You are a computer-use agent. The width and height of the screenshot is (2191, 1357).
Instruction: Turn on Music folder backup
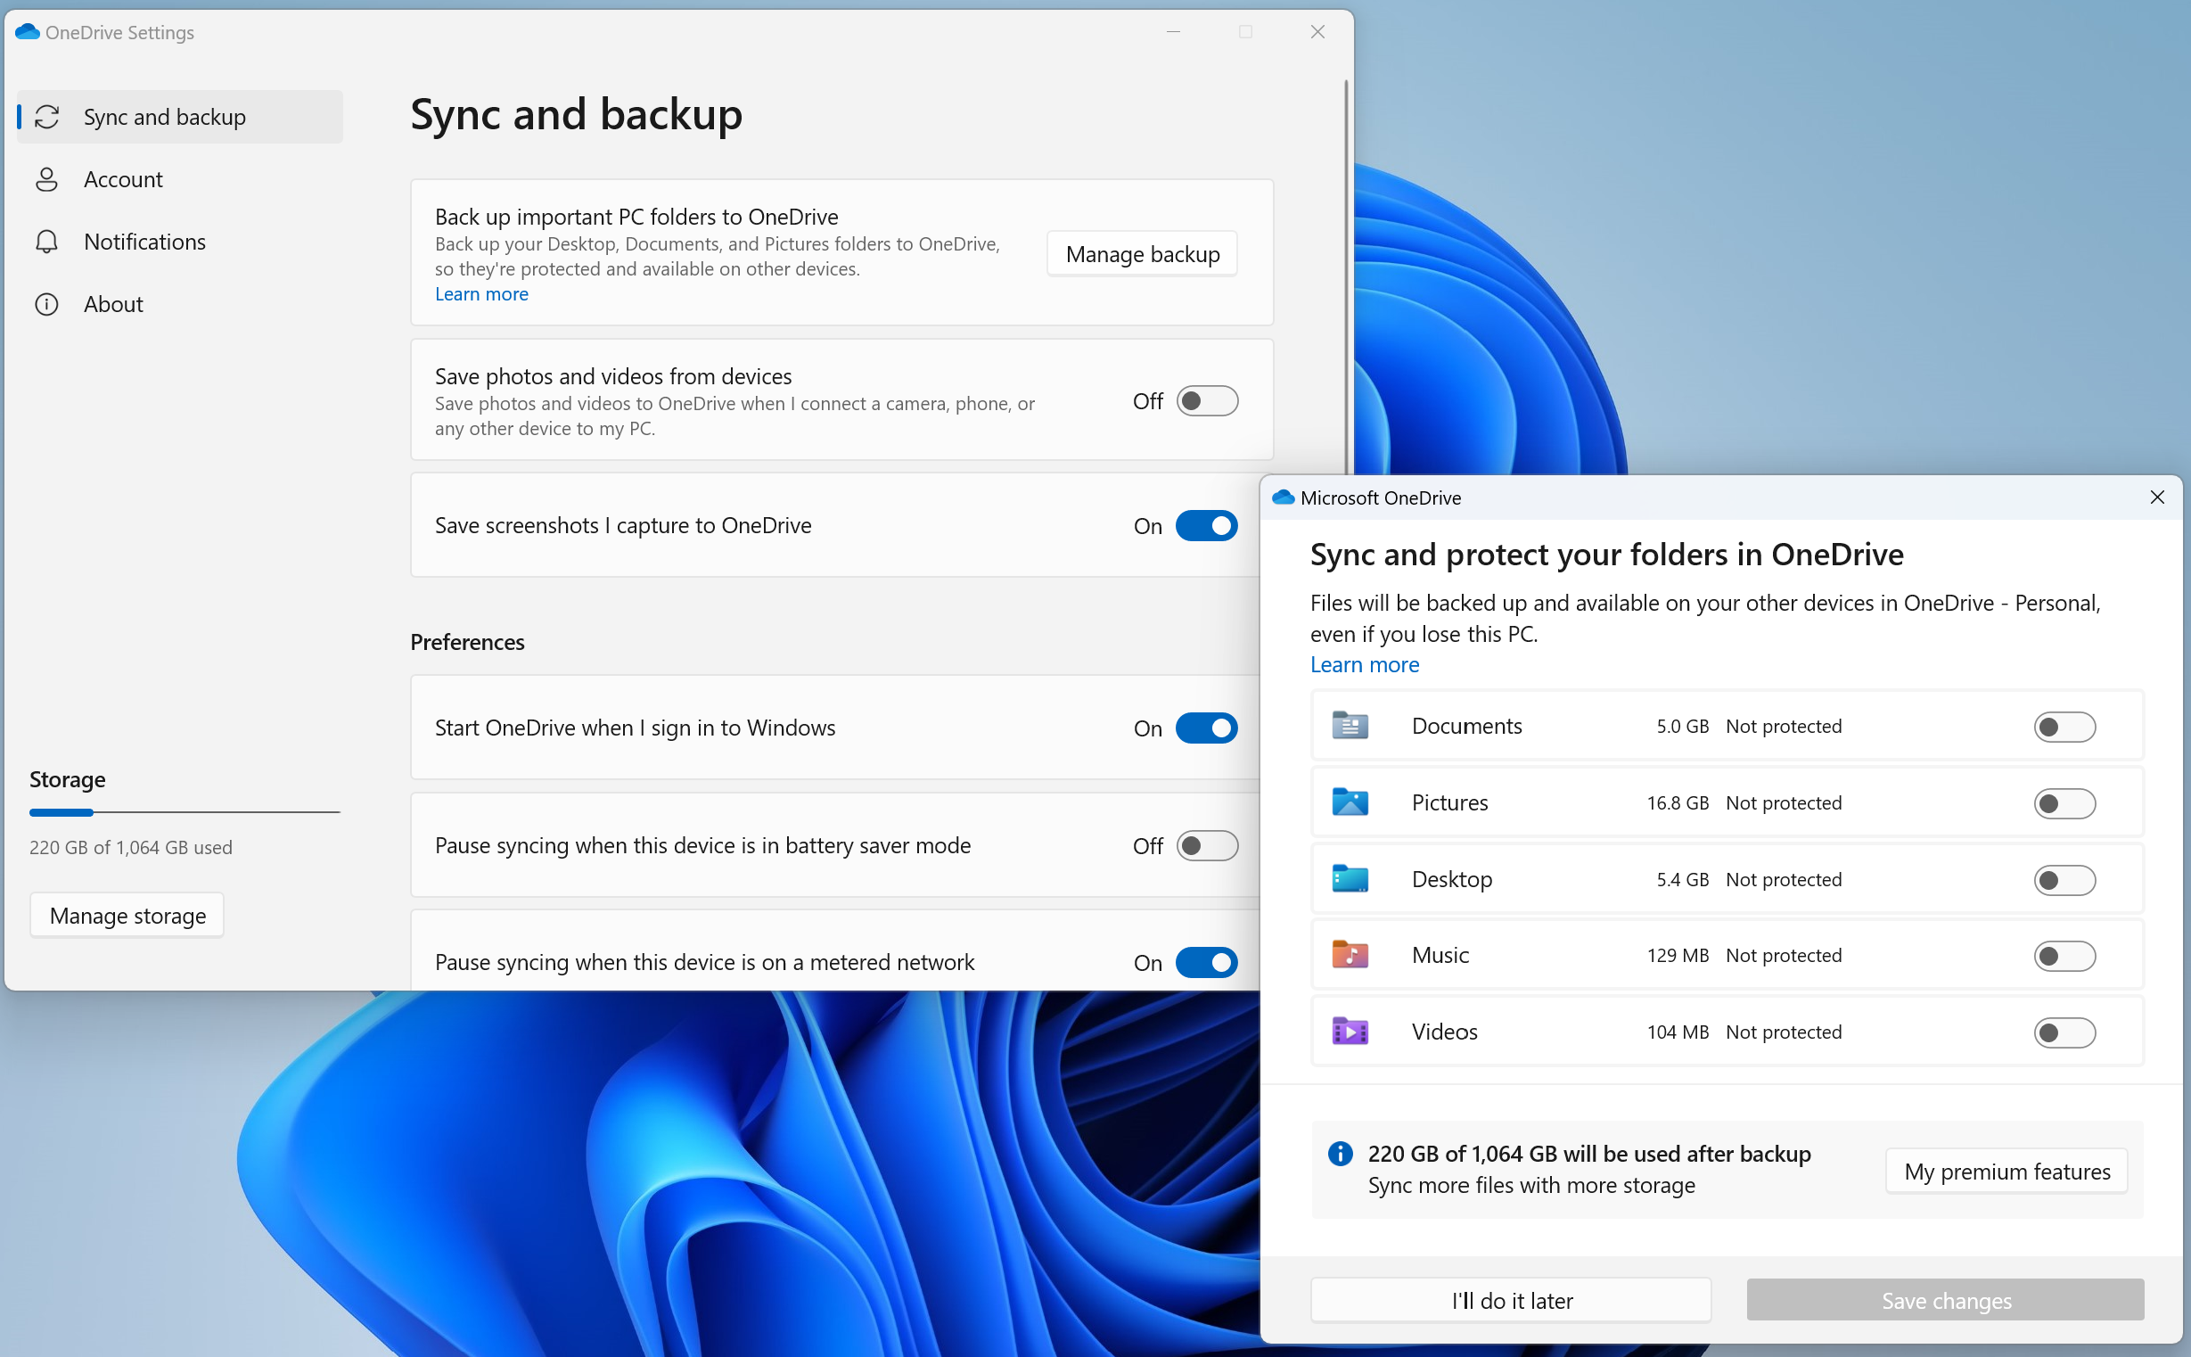2064,956
